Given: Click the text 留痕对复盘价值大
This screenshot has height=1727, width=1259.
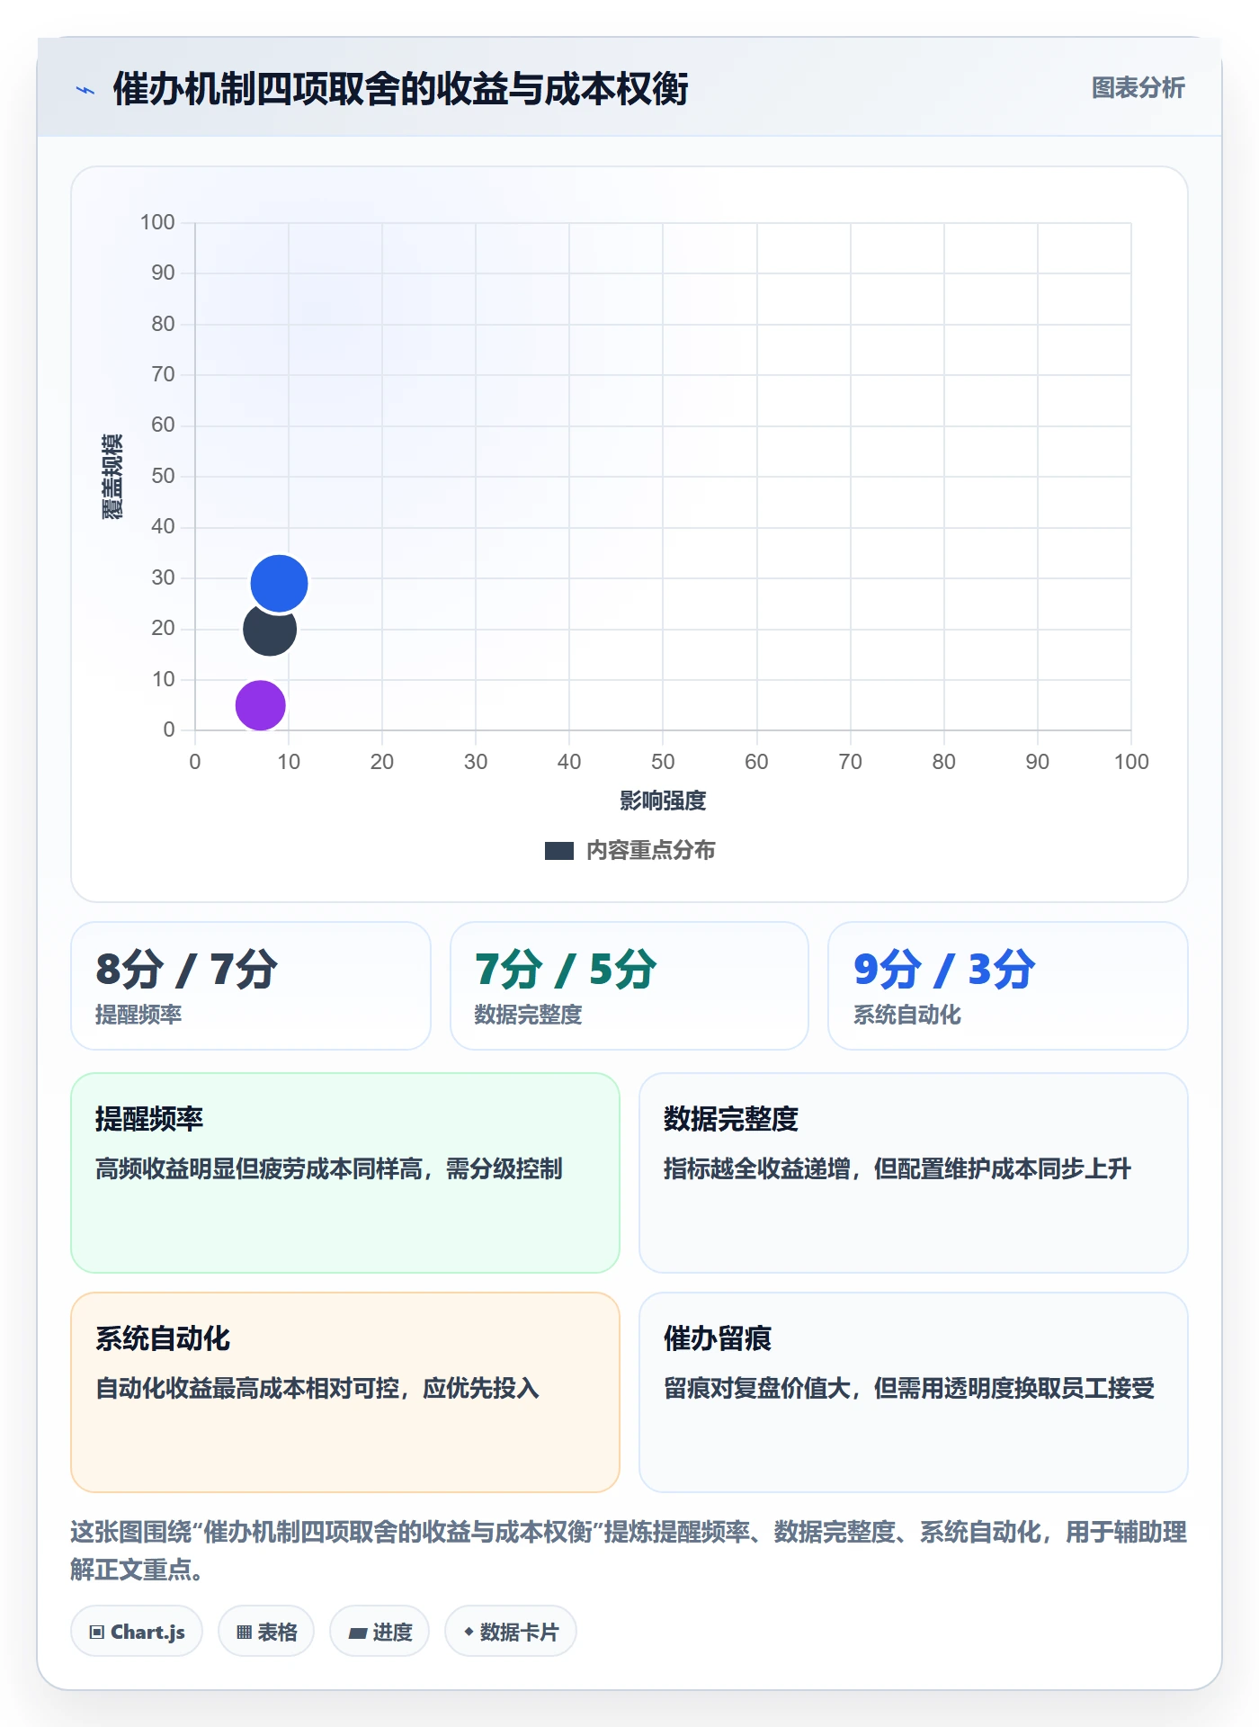Looking at the screenshot, I should point(756,1388).
